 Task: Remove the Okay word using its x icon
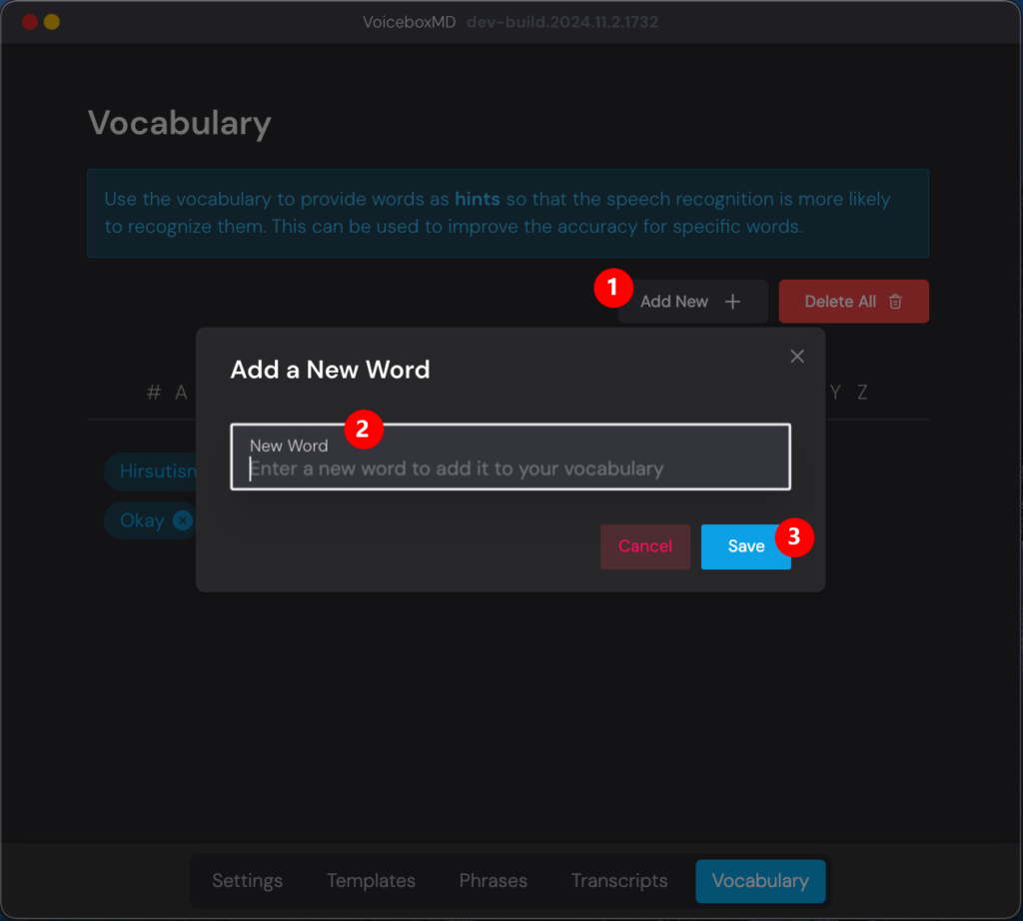tap(182, 520)
